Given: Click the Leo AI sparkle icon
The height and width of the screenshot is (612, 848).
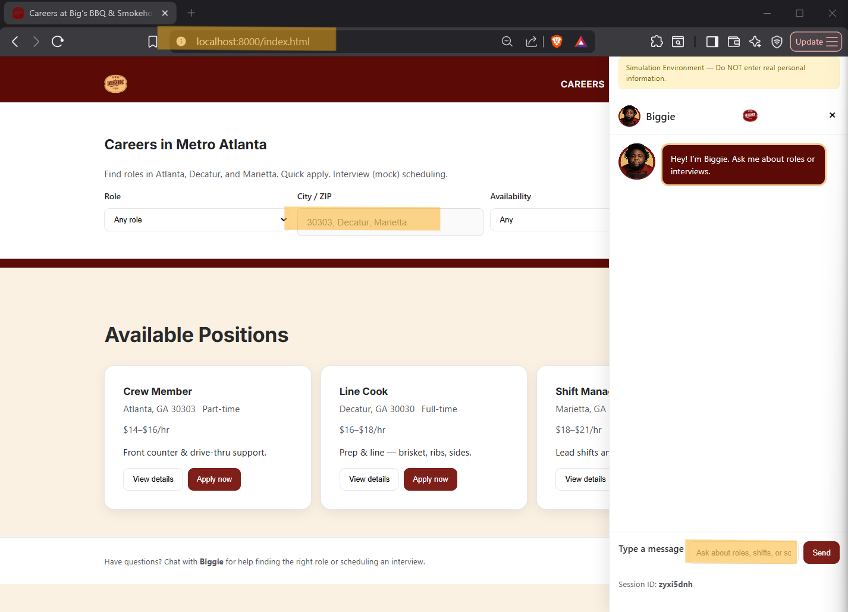Looking at the screenshot, I should (x=755, y=42).
